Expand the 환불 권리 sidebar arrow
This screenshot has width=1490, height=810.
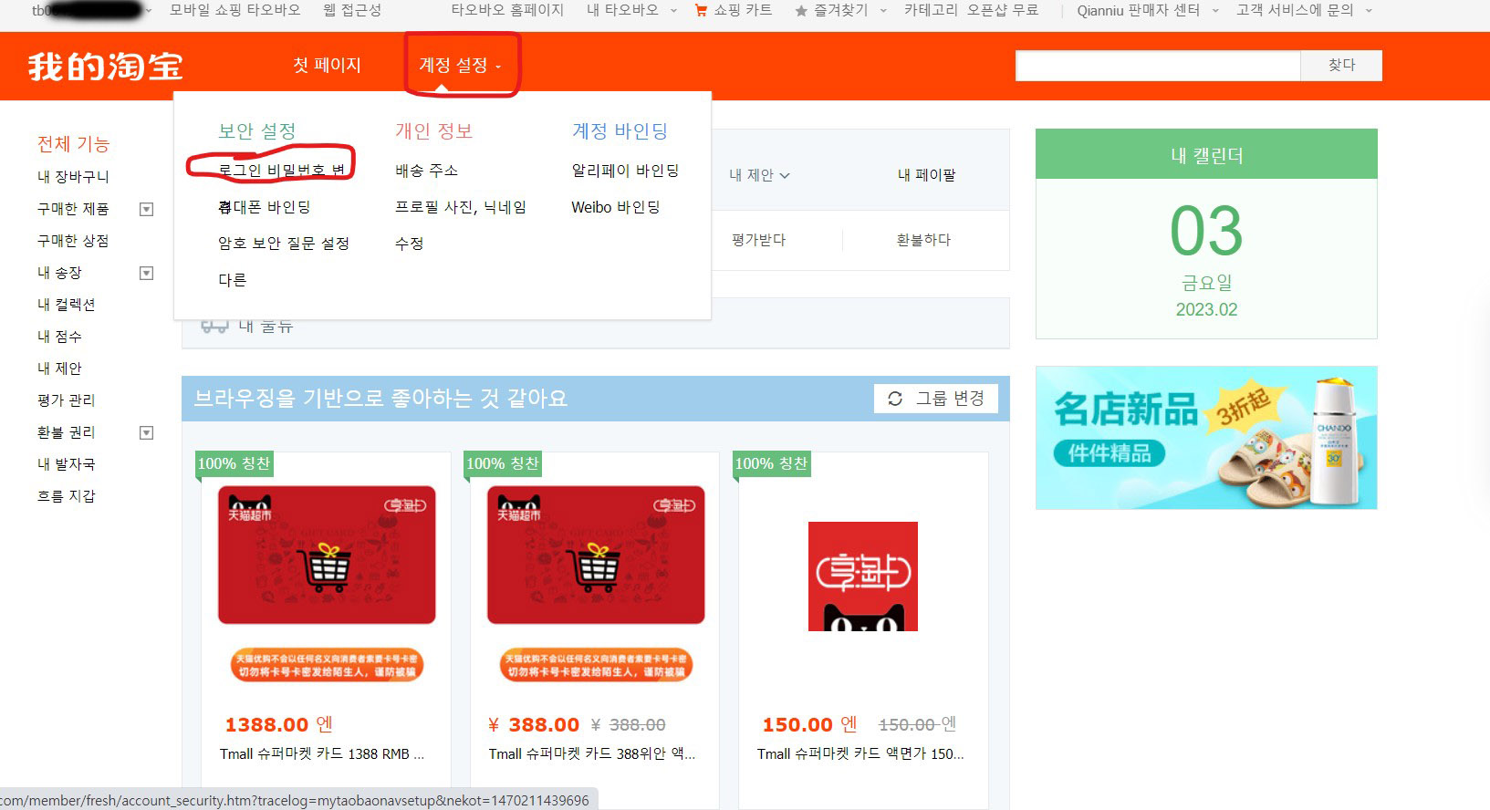tap(146, 432)
